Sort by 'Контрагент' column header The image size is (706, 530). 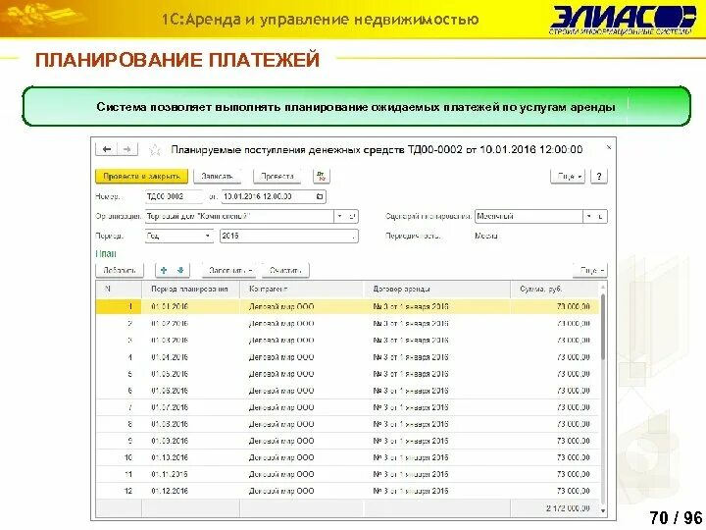[302, 289]
